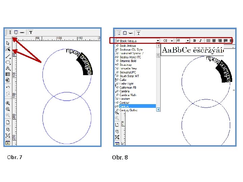Viewport: 243px width, 182px height.
Task: Select the ellipse tool in Obr. 7
Action: click(8, 62)
